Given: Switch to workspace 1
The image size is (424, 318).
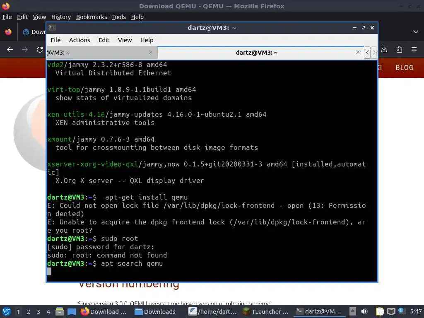Looking at the screenshot, I should pyautogui.click(x=18, y=311).
